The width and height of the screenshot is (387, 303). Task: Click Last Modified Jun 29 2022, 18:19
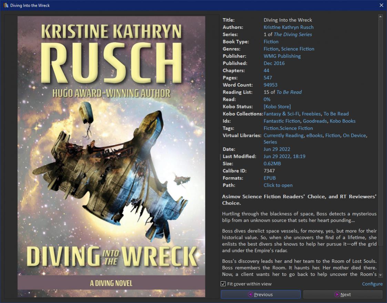click(x=284, y=156)
